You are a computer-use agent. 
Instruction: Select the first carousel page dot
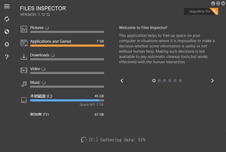click(x=154, y=81)
